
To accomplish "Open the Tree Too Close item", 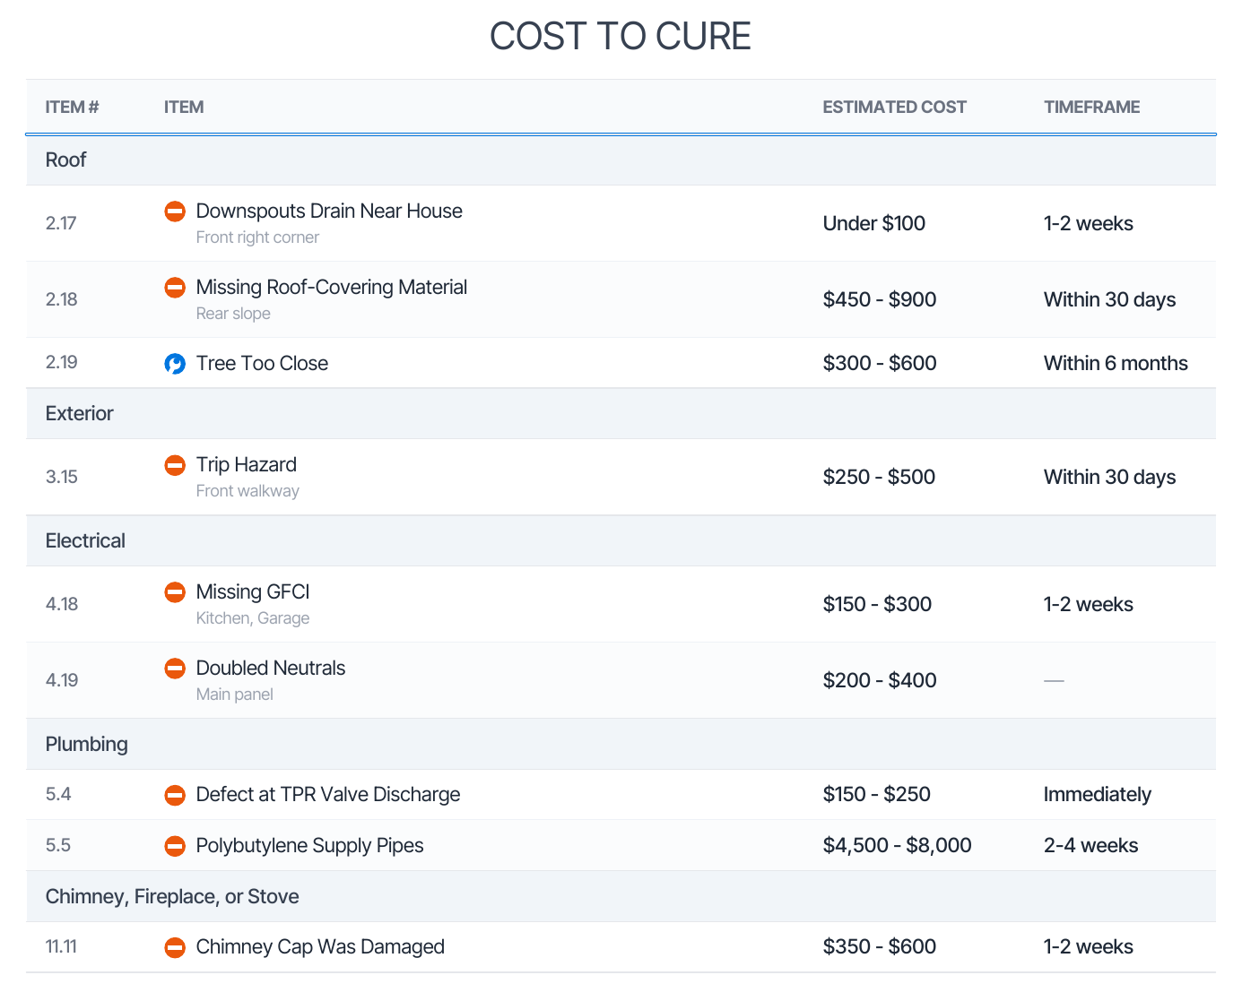I will (x=262, y=364).
